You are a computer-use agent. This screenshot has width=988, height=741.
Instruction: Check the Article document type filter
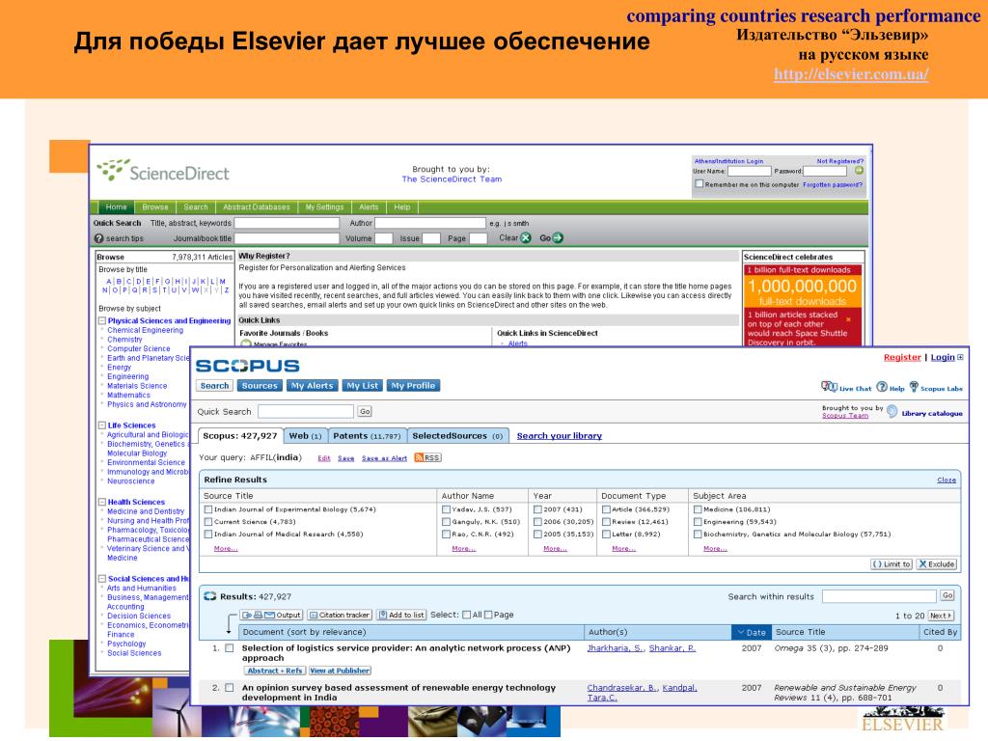[x=606, y=509]
